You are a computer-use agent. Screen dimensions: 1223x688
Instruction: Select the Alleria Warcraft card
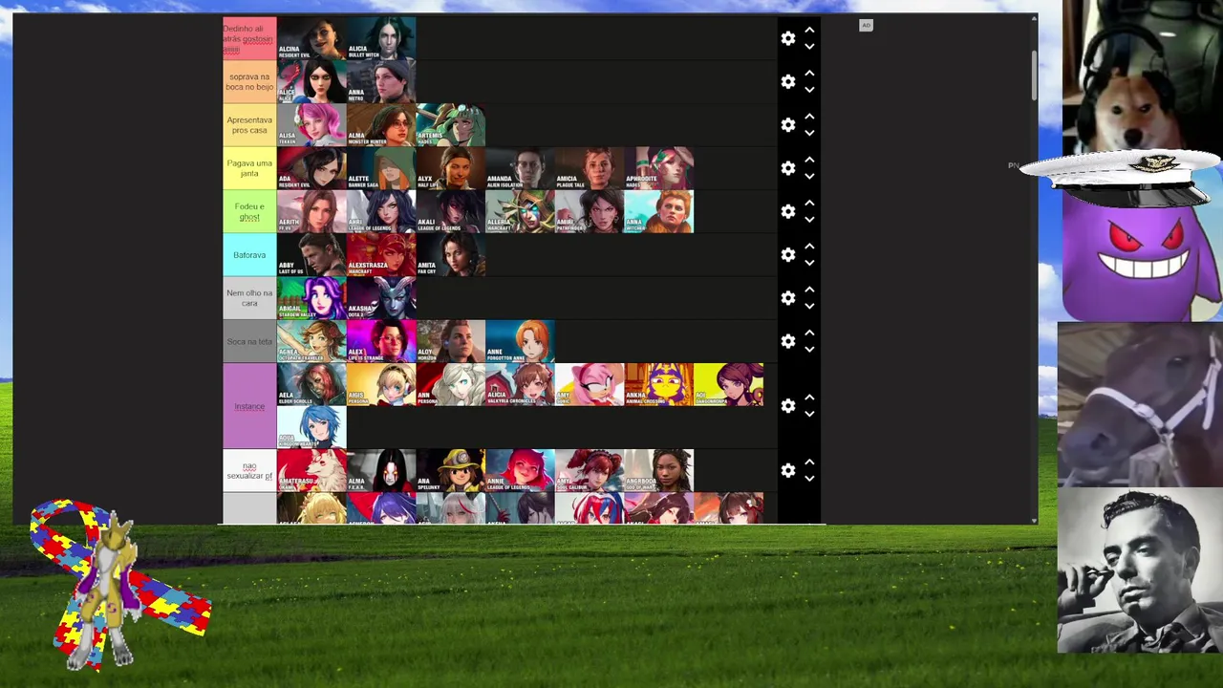(520, 211)
